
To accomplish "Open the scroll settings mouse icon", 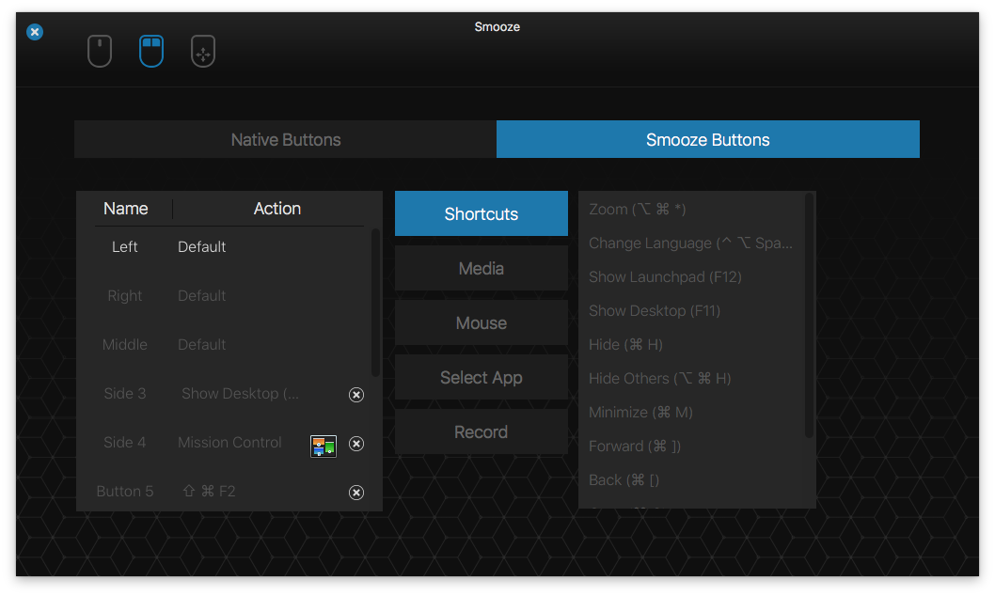I will tap(100, 52).
